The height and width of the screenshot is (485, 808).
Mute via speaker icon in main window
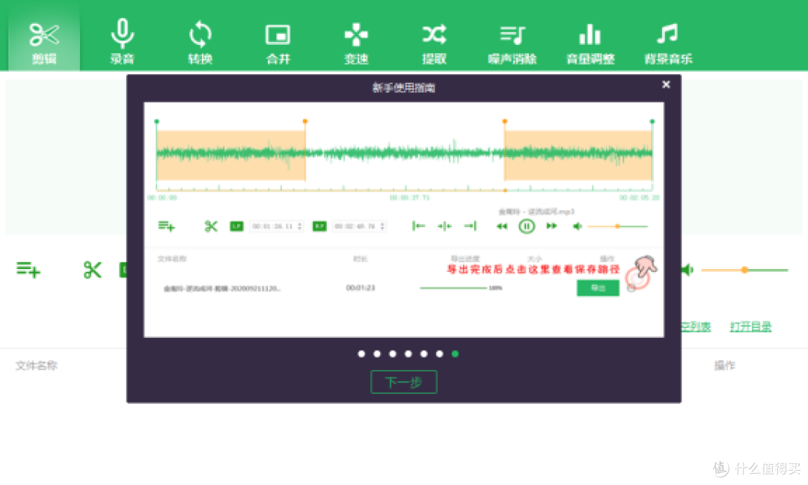[687, 270]
